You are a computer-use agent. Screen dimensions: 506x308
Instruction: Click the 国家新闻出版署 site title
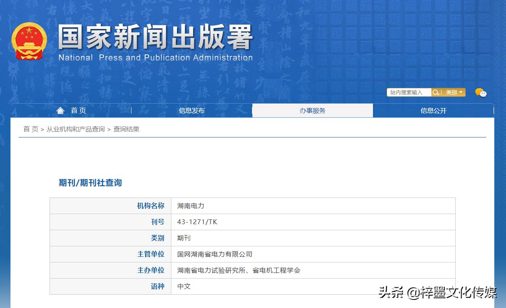point(155,37)
